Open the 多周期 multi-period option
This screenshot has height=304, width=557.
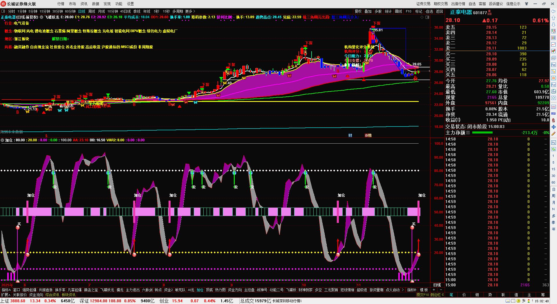point(178,11)
